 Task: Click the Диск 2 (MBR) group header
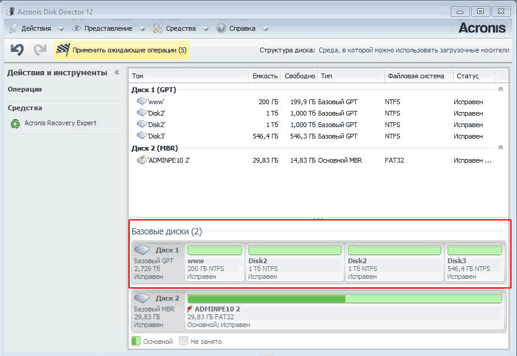click(154, 148)
